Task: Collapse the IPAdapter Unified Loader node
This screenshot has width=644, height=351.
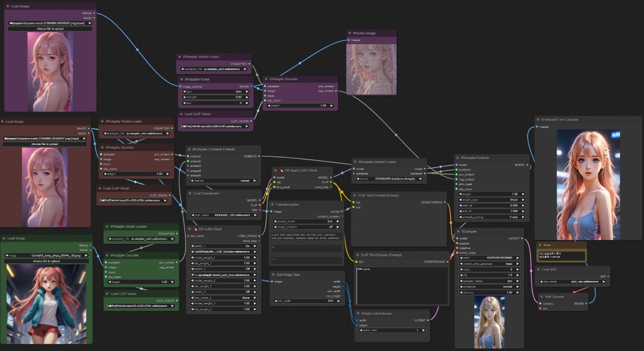Action: click(355, 162)
